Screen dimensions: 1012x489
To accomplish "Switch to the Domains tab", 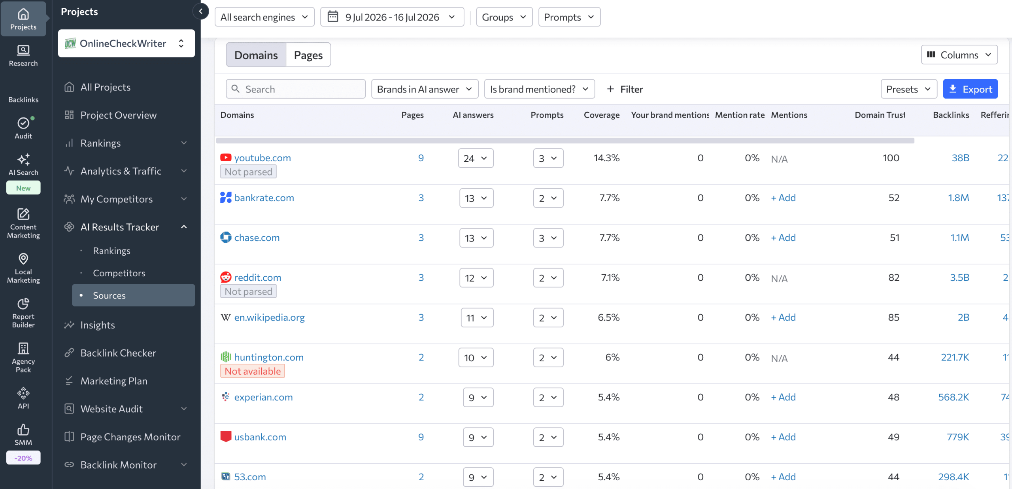I will pos(256,55).
